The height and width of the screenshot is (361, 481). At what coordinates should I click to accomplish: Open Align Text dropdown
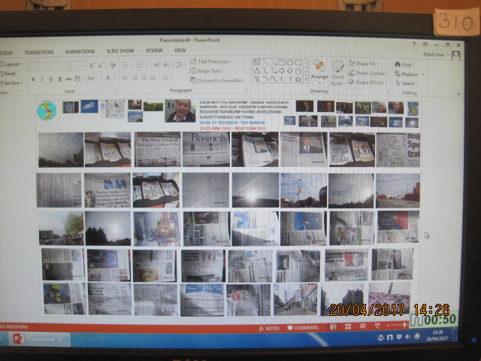[207, 71]
